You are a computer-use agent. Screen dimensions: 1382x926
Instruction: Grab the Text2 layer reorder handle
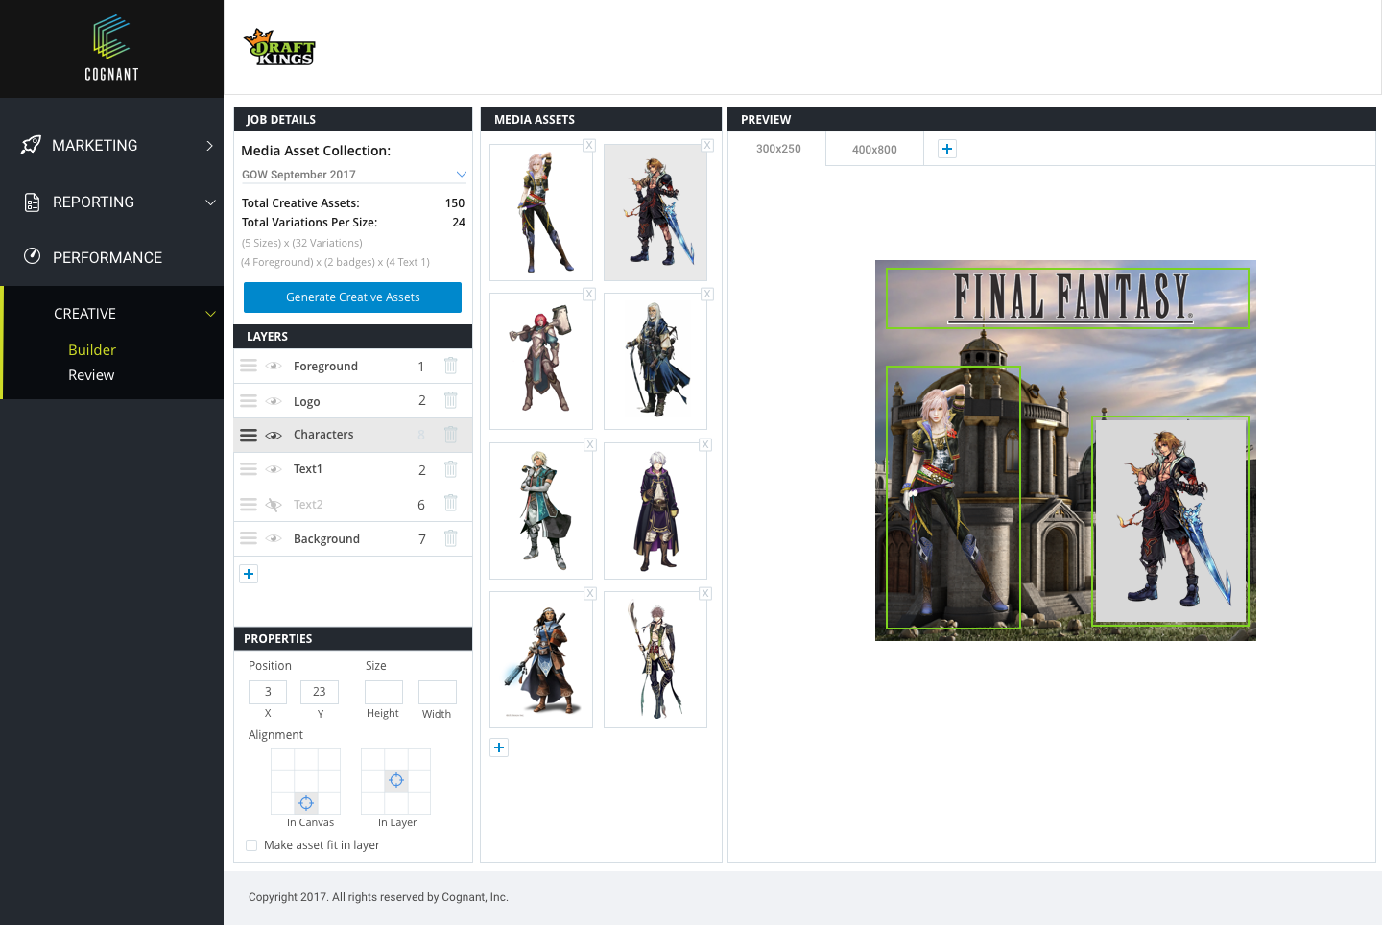249,505
